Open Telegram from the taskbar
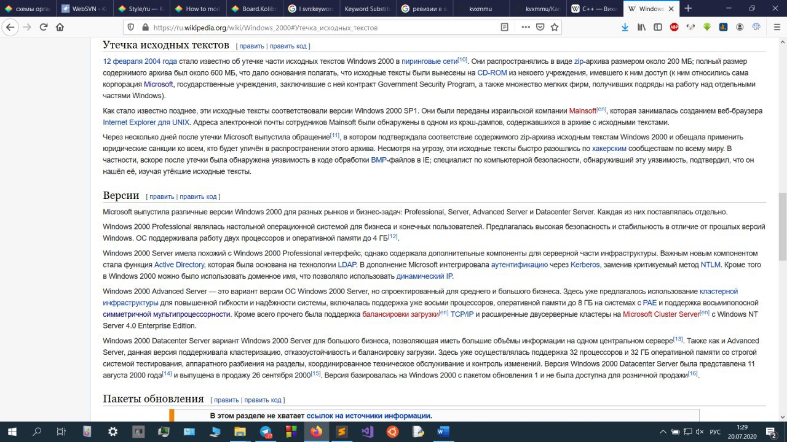Viewport: 787px width, 442px height. coord(266,432)
